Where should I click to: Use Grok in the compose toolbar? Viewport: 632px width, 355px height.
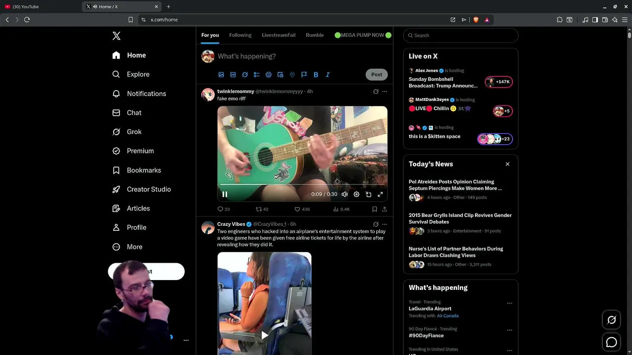(x=245, y=75)
